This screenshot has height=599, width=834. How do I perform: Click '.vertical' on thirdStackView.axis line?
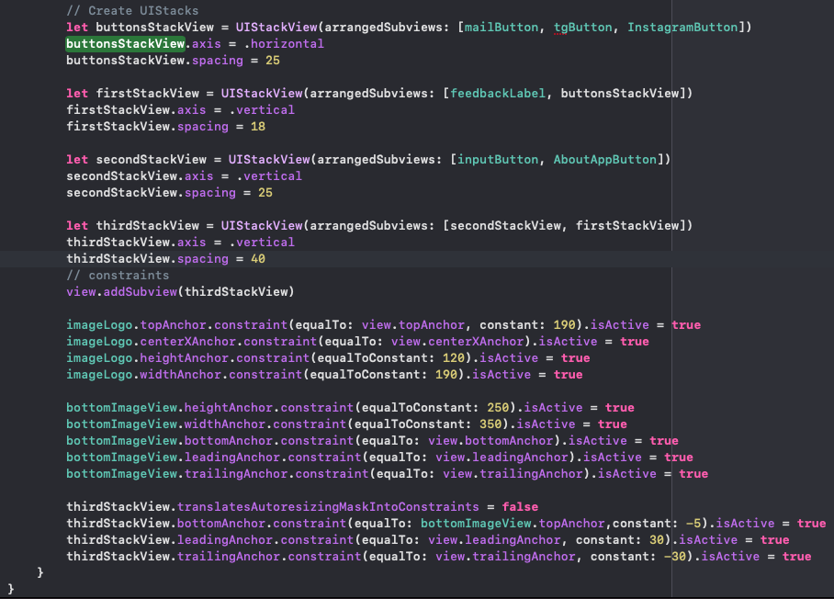[262, 242]
